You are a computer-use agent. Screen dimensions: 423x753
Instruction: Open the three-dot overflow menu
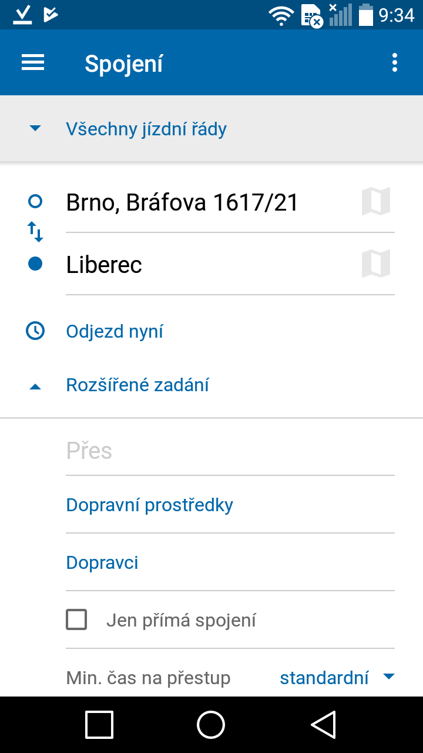pos(395,63)
